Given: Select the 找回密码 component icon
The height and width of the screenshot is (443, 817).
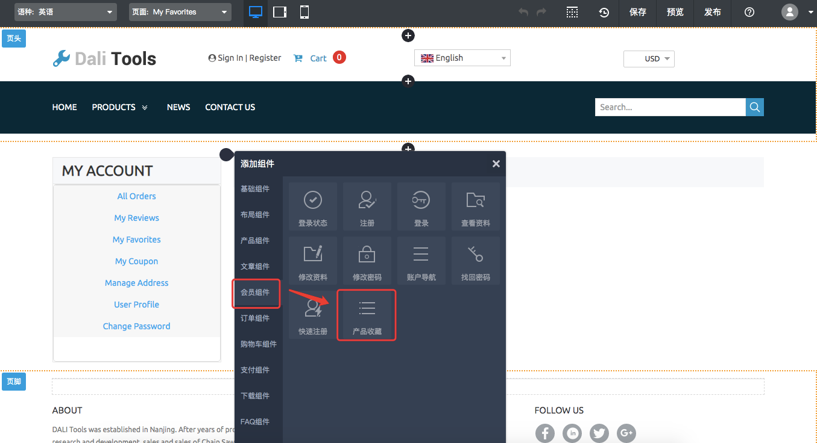Looking at the screenshot, I should [x=475, y=260].
